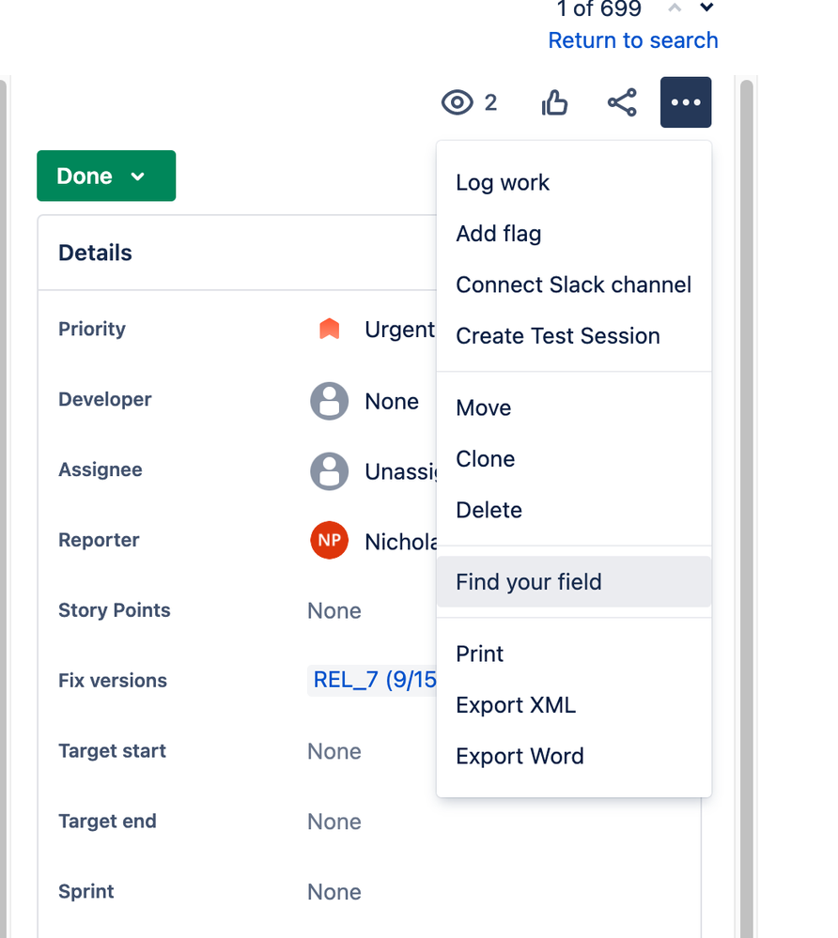
Task: Vote with the thumbs-up icon
Action: coord(555,102)
